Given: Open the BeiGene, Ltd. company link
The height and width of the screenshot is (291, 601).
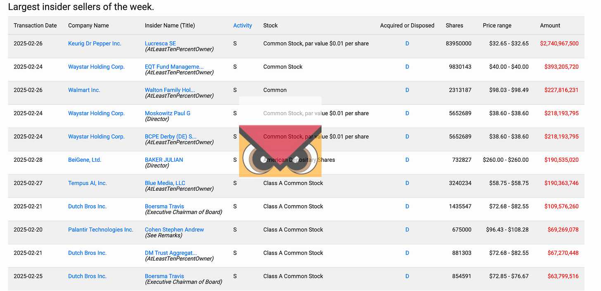Looking at the screenshot, I should click(85, 160).
